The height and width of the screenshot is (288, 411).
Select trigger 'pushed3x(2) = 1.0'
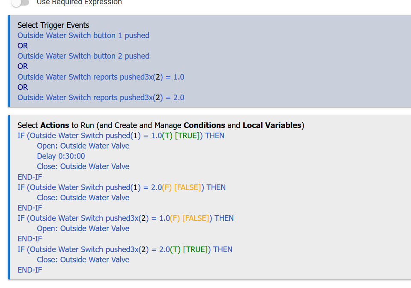click(101, 77)
